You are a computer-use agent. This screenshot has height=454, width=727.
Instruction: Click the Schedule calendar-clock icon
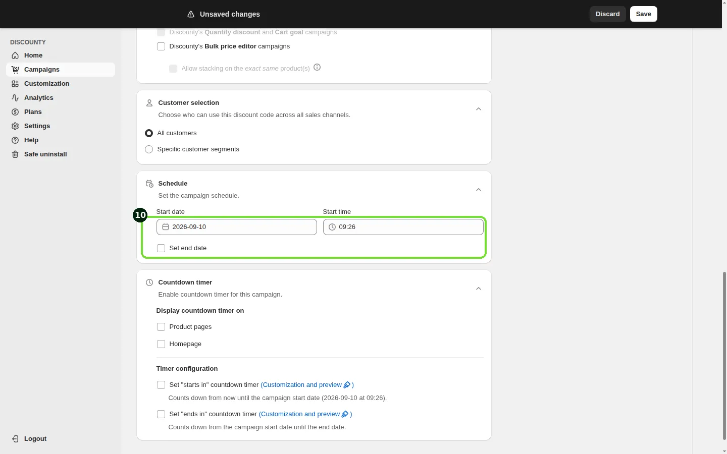click(149, 184)
